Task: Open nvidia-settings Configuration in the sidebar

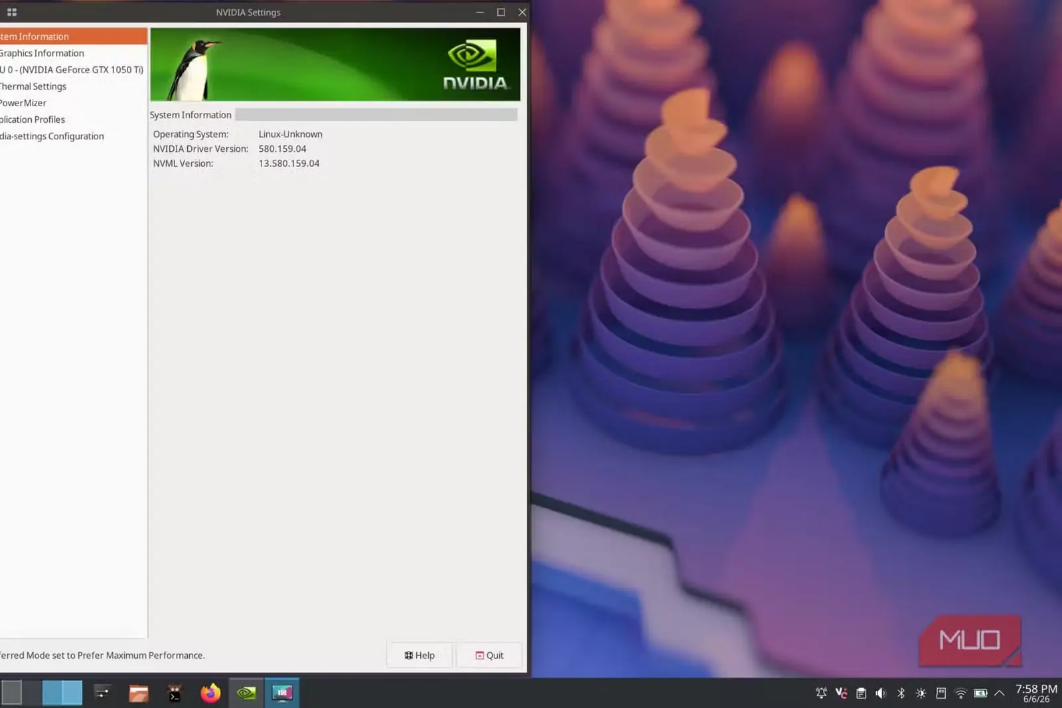Action: coord(73,136)
